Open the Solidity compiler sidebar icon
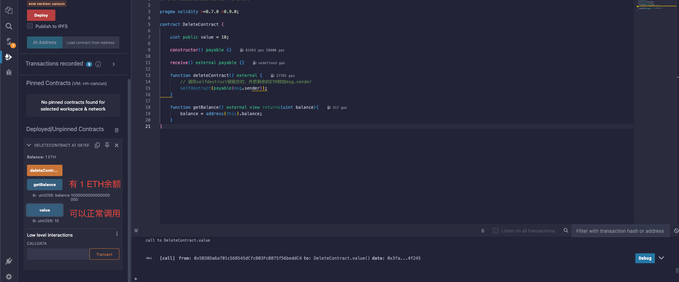 9,42
